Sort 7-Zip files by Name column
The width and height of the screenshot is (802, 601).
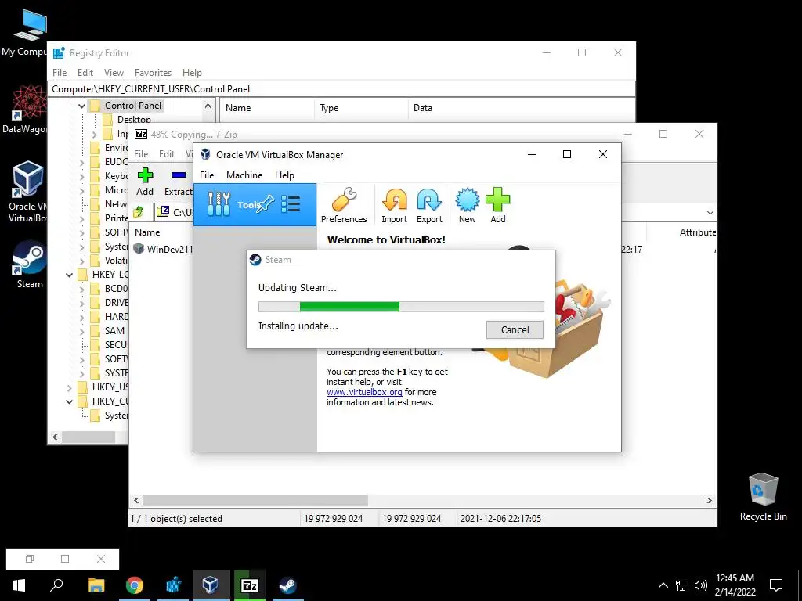pyautogui.click(x=147, y=232)
